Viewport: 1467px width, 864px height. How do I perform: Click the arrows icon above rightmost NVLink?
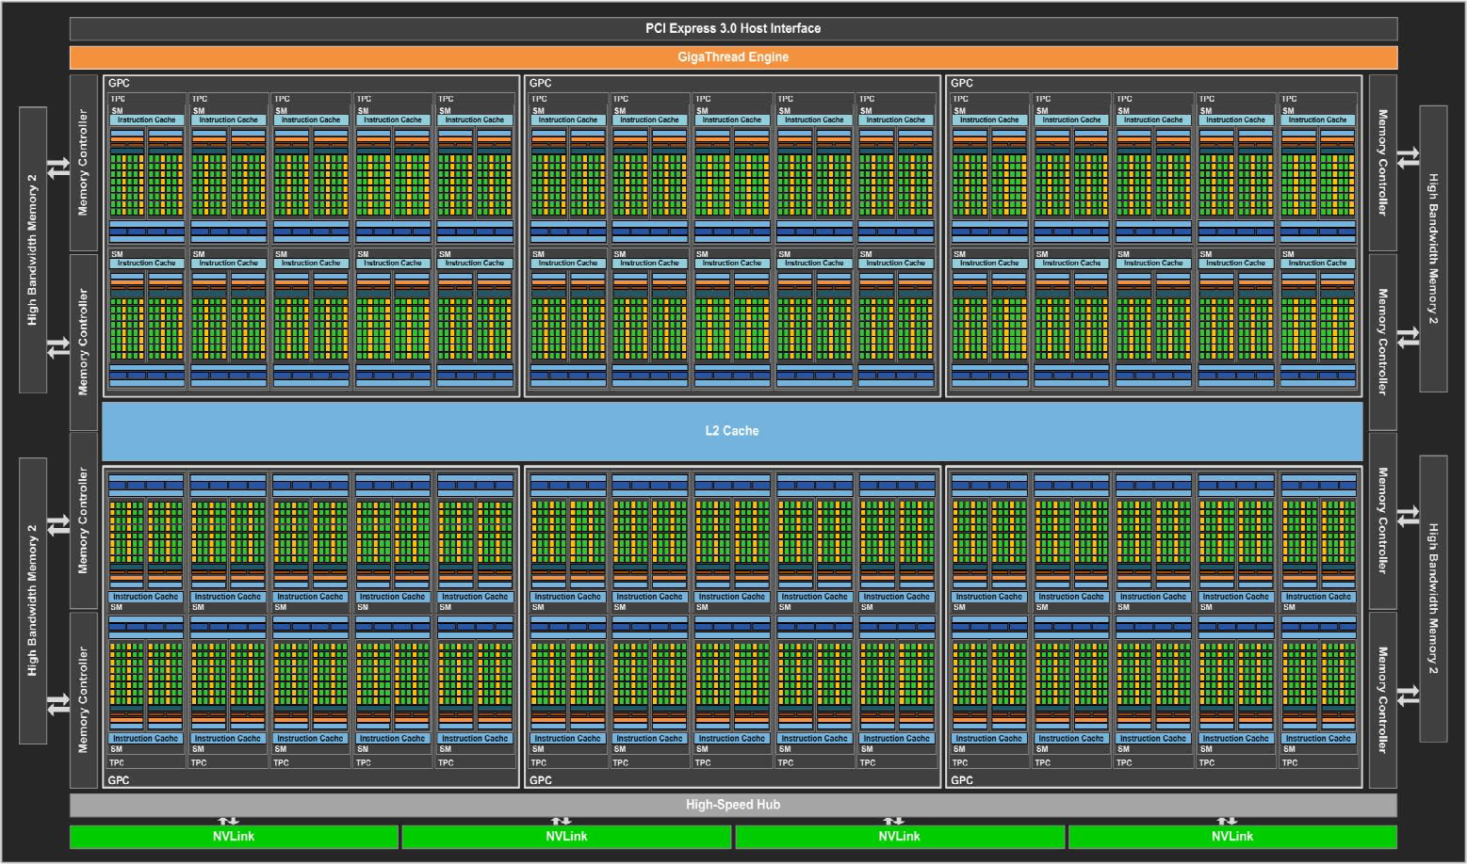pos(1226,821)
